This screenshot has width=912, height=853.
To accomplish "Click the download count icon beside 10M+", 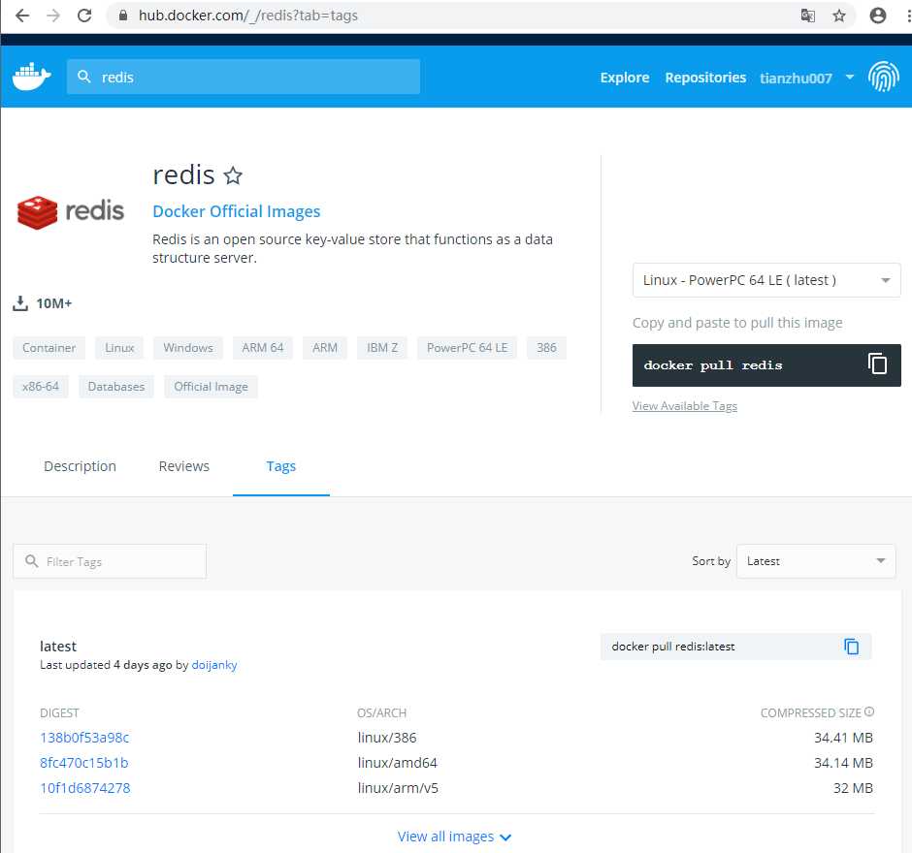I will (20, 303).
